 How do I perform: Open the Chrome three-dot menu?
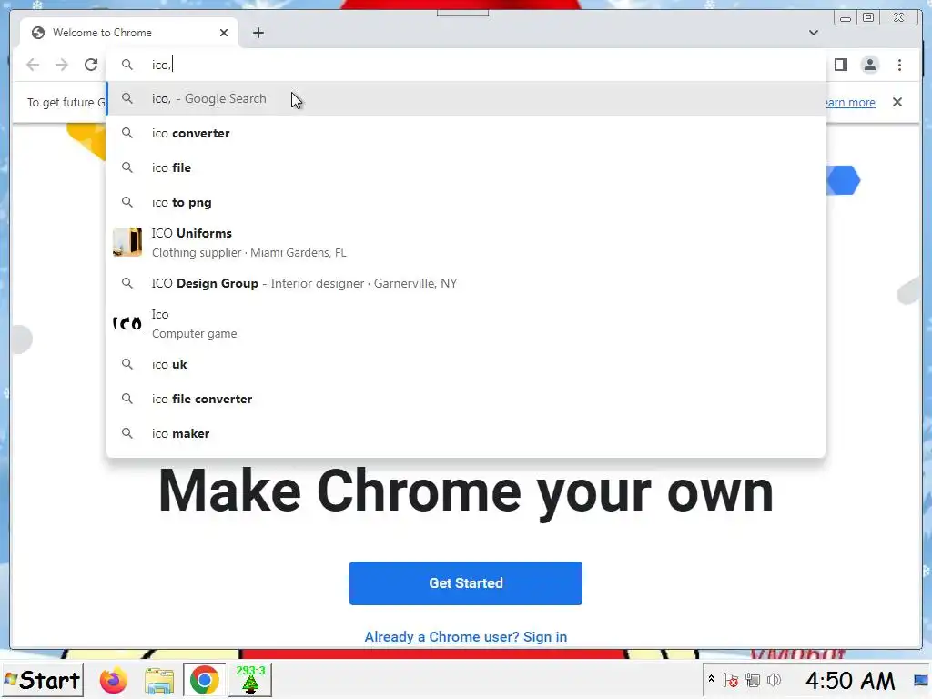click(x=899, y=65)
